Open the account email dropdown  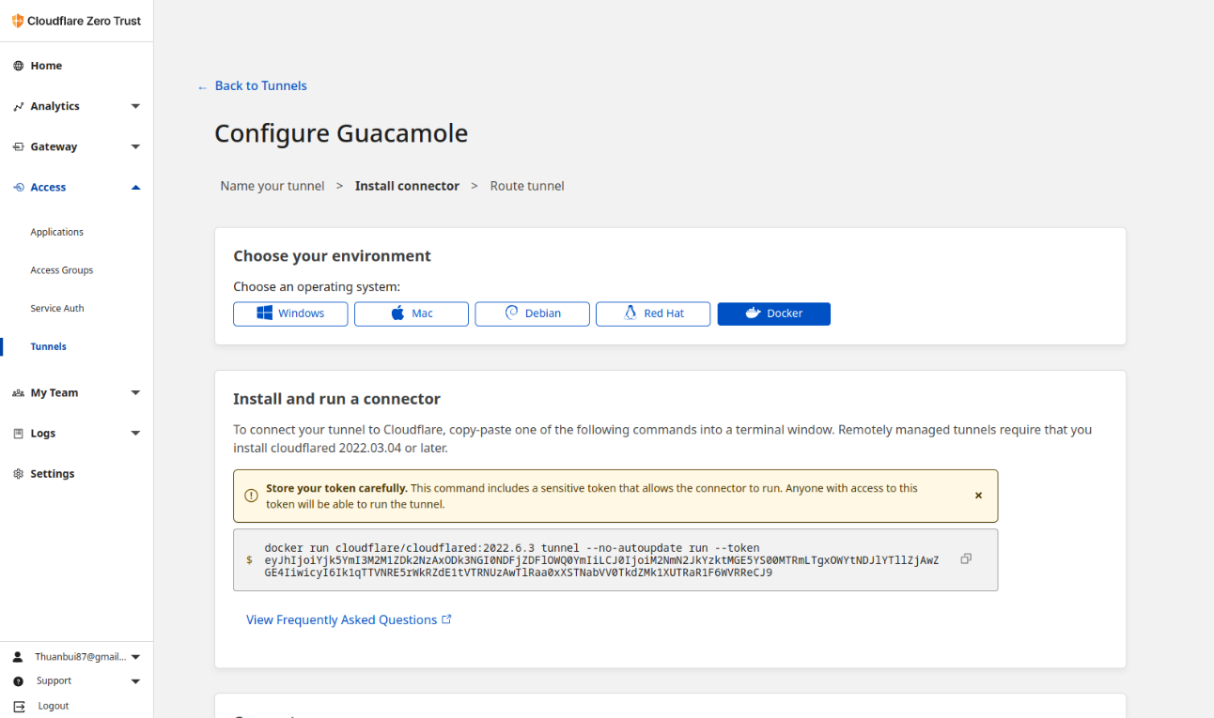pyautogui.click(x=135, y=657)
